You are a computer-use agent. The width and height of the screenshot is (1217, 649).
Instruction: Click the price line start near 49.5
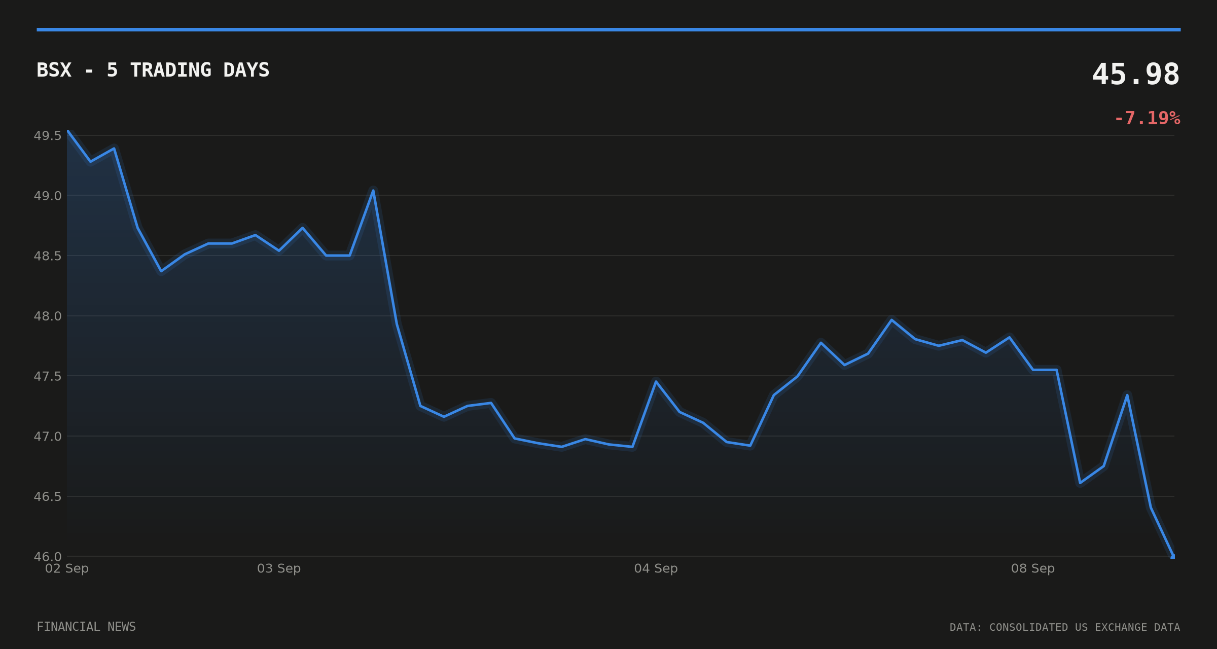(68, 131)
